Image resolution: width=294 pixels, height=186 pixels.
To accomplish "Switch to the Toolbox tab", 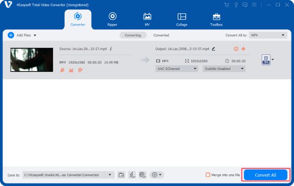I will tap(216, 19).
